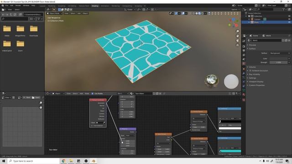Select rendered viewport shading mode
Screen dimensions: 292x164
pyautogui.click(x=203, y=13)
